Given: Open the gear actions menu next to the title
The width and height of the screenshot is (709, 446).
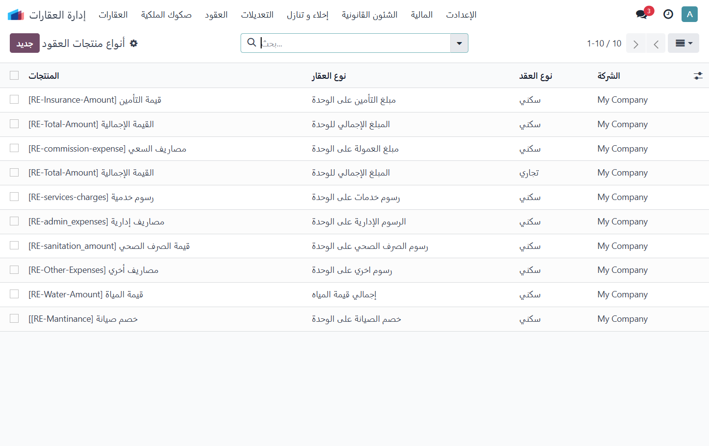Looking at the screenshot, I should click(x=134, y=44).
